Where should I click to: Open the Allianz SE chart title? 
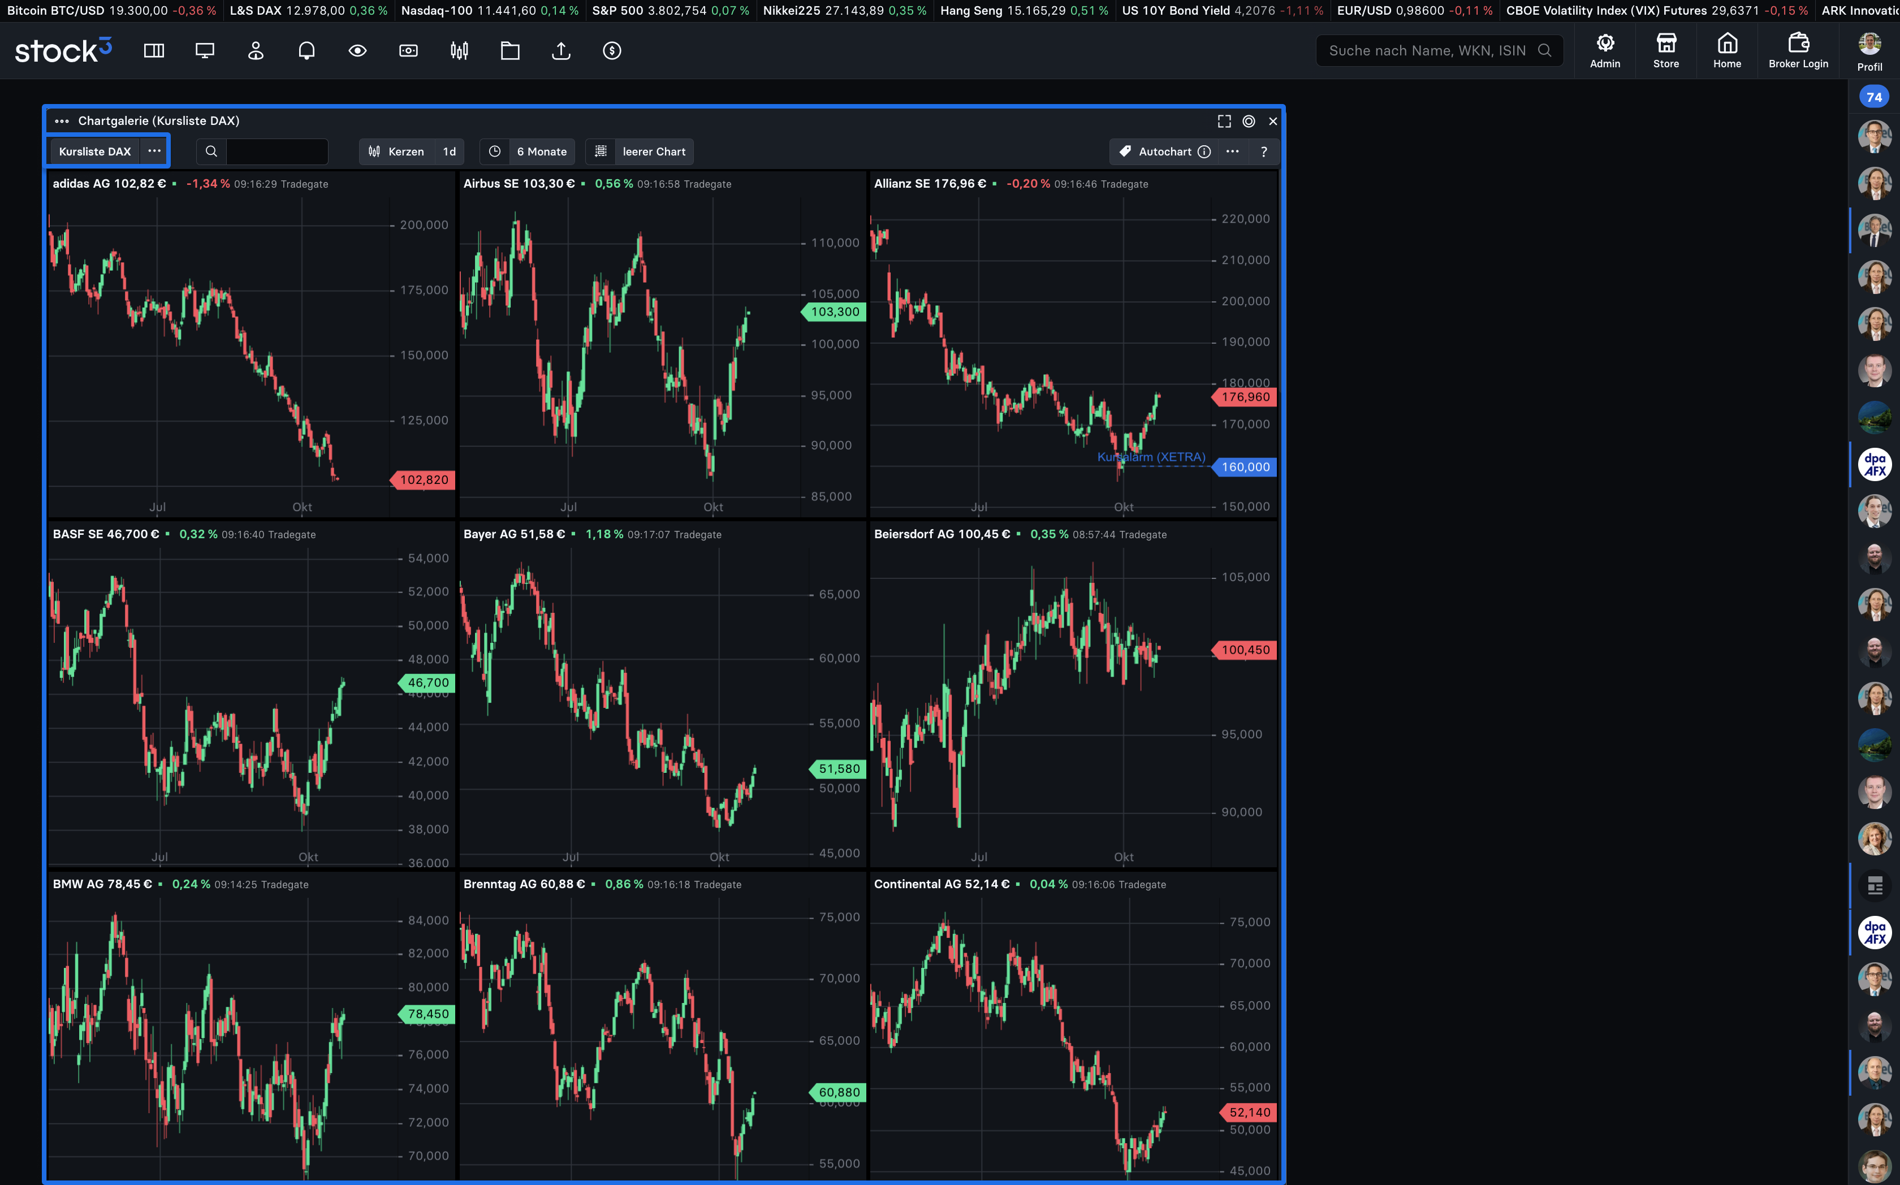(x=930, y=183)
